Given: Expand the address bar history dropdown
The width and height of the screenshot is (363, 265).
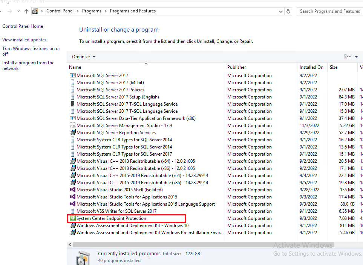Looking at the screenshot, I should click(280, 12).
